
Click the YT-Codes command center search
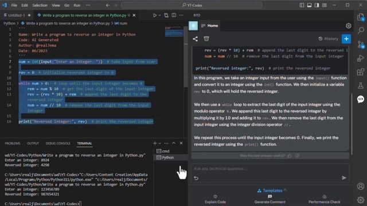pos(192,5)
